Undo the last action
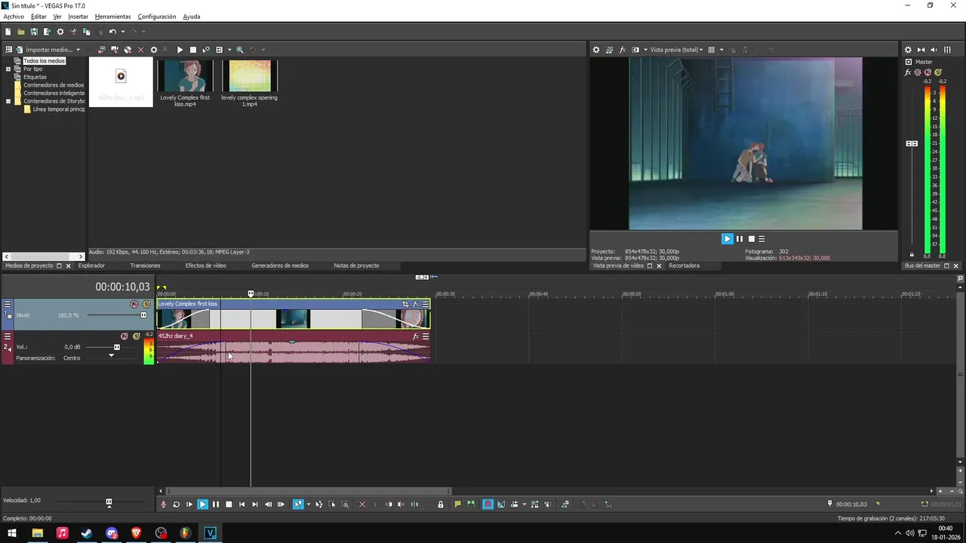 coord(112,32)
